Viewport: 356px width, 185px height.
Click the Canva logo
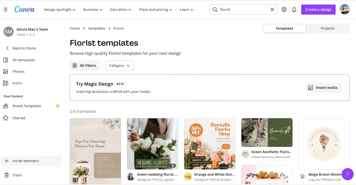pos(24,9)
